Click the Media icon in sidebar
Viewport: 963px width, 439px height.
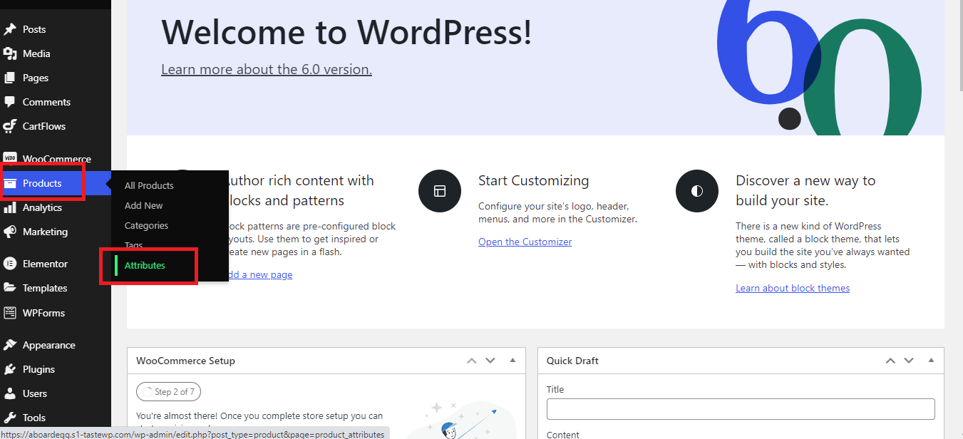[10, 53]
